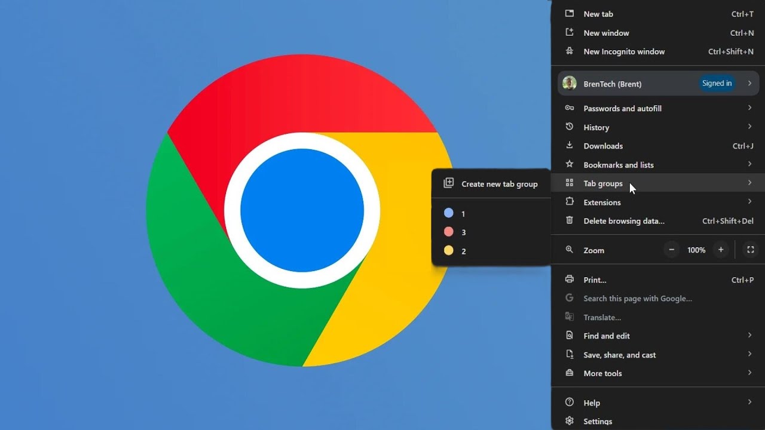The width and height of the screenshot is (765, 430).
Task: Expand the profile row chevron
Action: coord(749,84)
